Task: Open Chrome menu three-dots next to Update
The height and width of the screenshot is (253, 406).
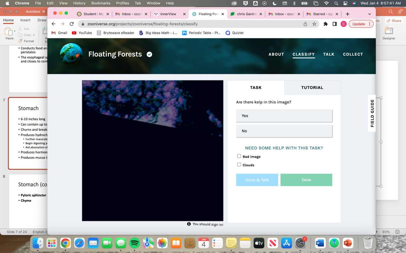Action: [370, 24]
